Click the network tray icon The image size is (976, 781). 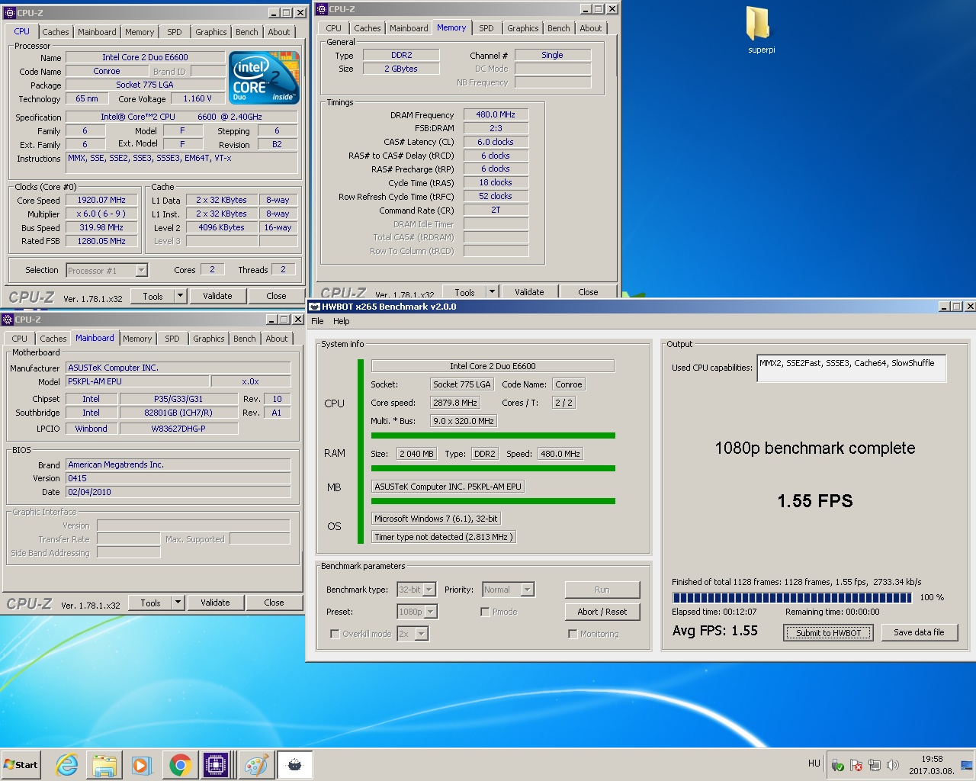click(875, 765)
